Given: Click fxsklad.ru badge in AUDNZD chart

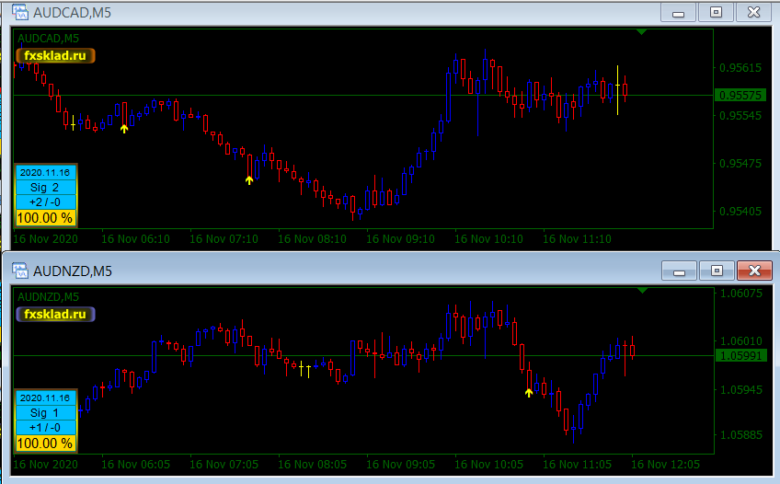Looking at the screenshot, I should tap(55, 315).
